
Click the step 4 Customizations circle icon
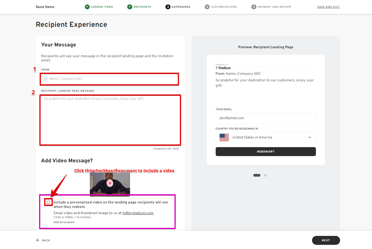click(207, 7)
